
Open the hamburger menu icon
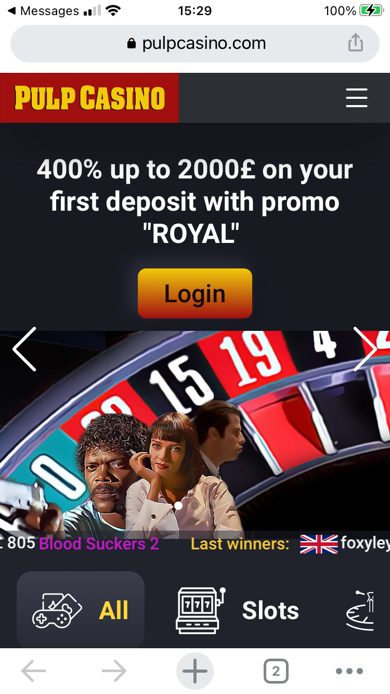click(x=357, y=98)
